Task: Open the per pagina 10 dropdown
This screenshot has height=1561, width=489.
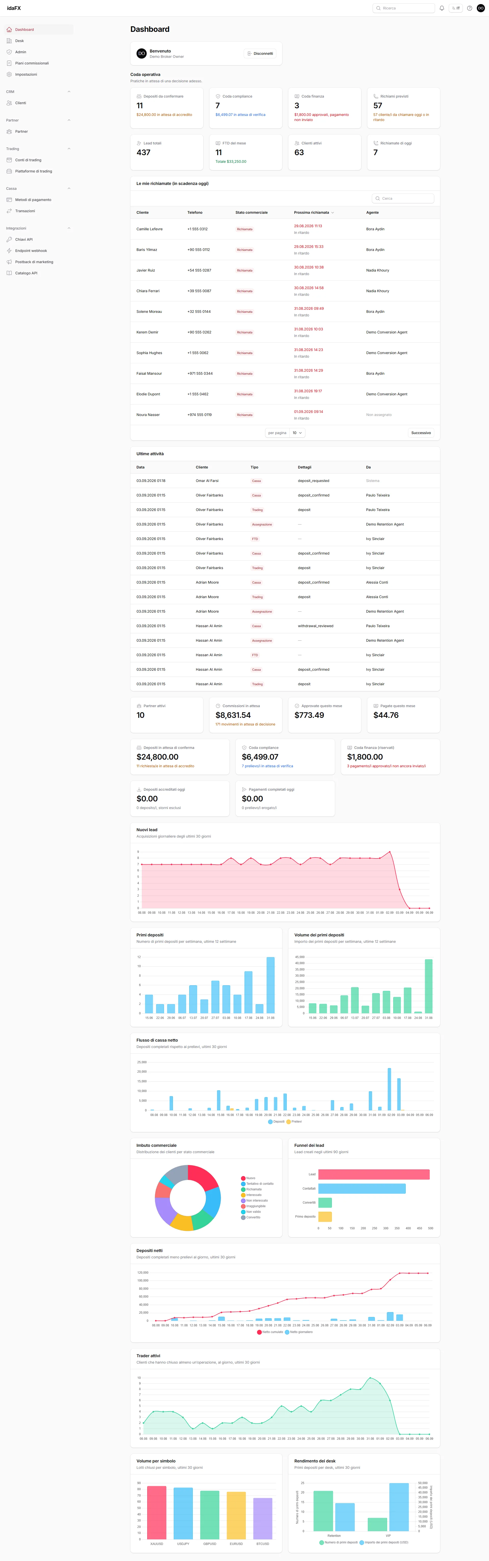Action: point(297,433)
